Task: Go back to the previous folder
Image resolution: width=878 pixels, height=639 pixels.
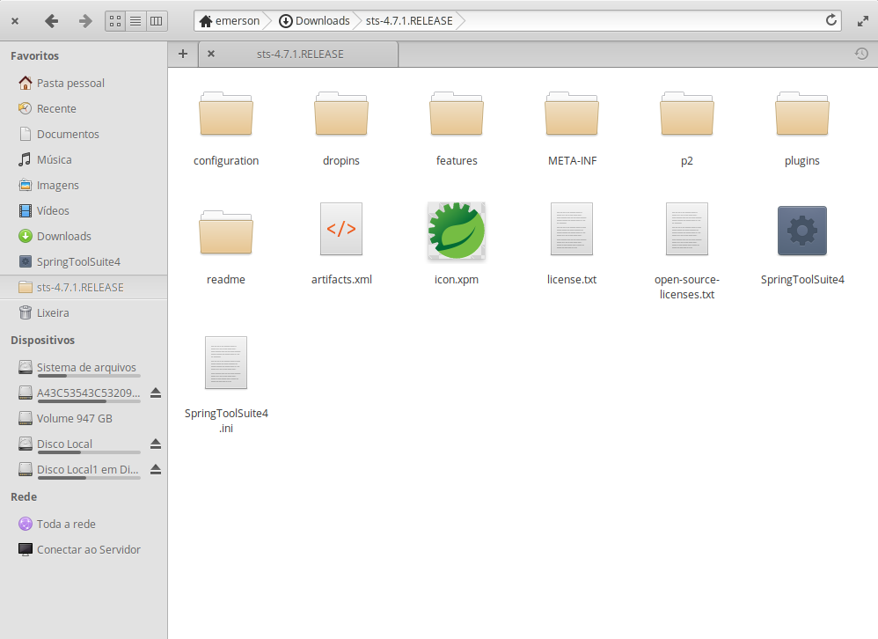Action: tap(52, 21)
